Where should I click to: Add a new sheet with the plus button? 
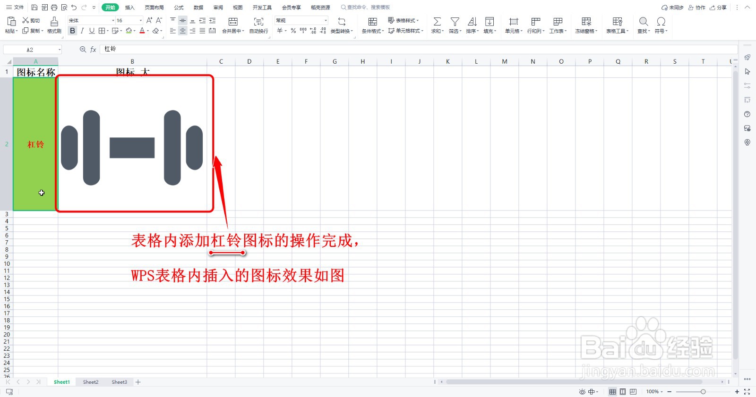(138, 382)
